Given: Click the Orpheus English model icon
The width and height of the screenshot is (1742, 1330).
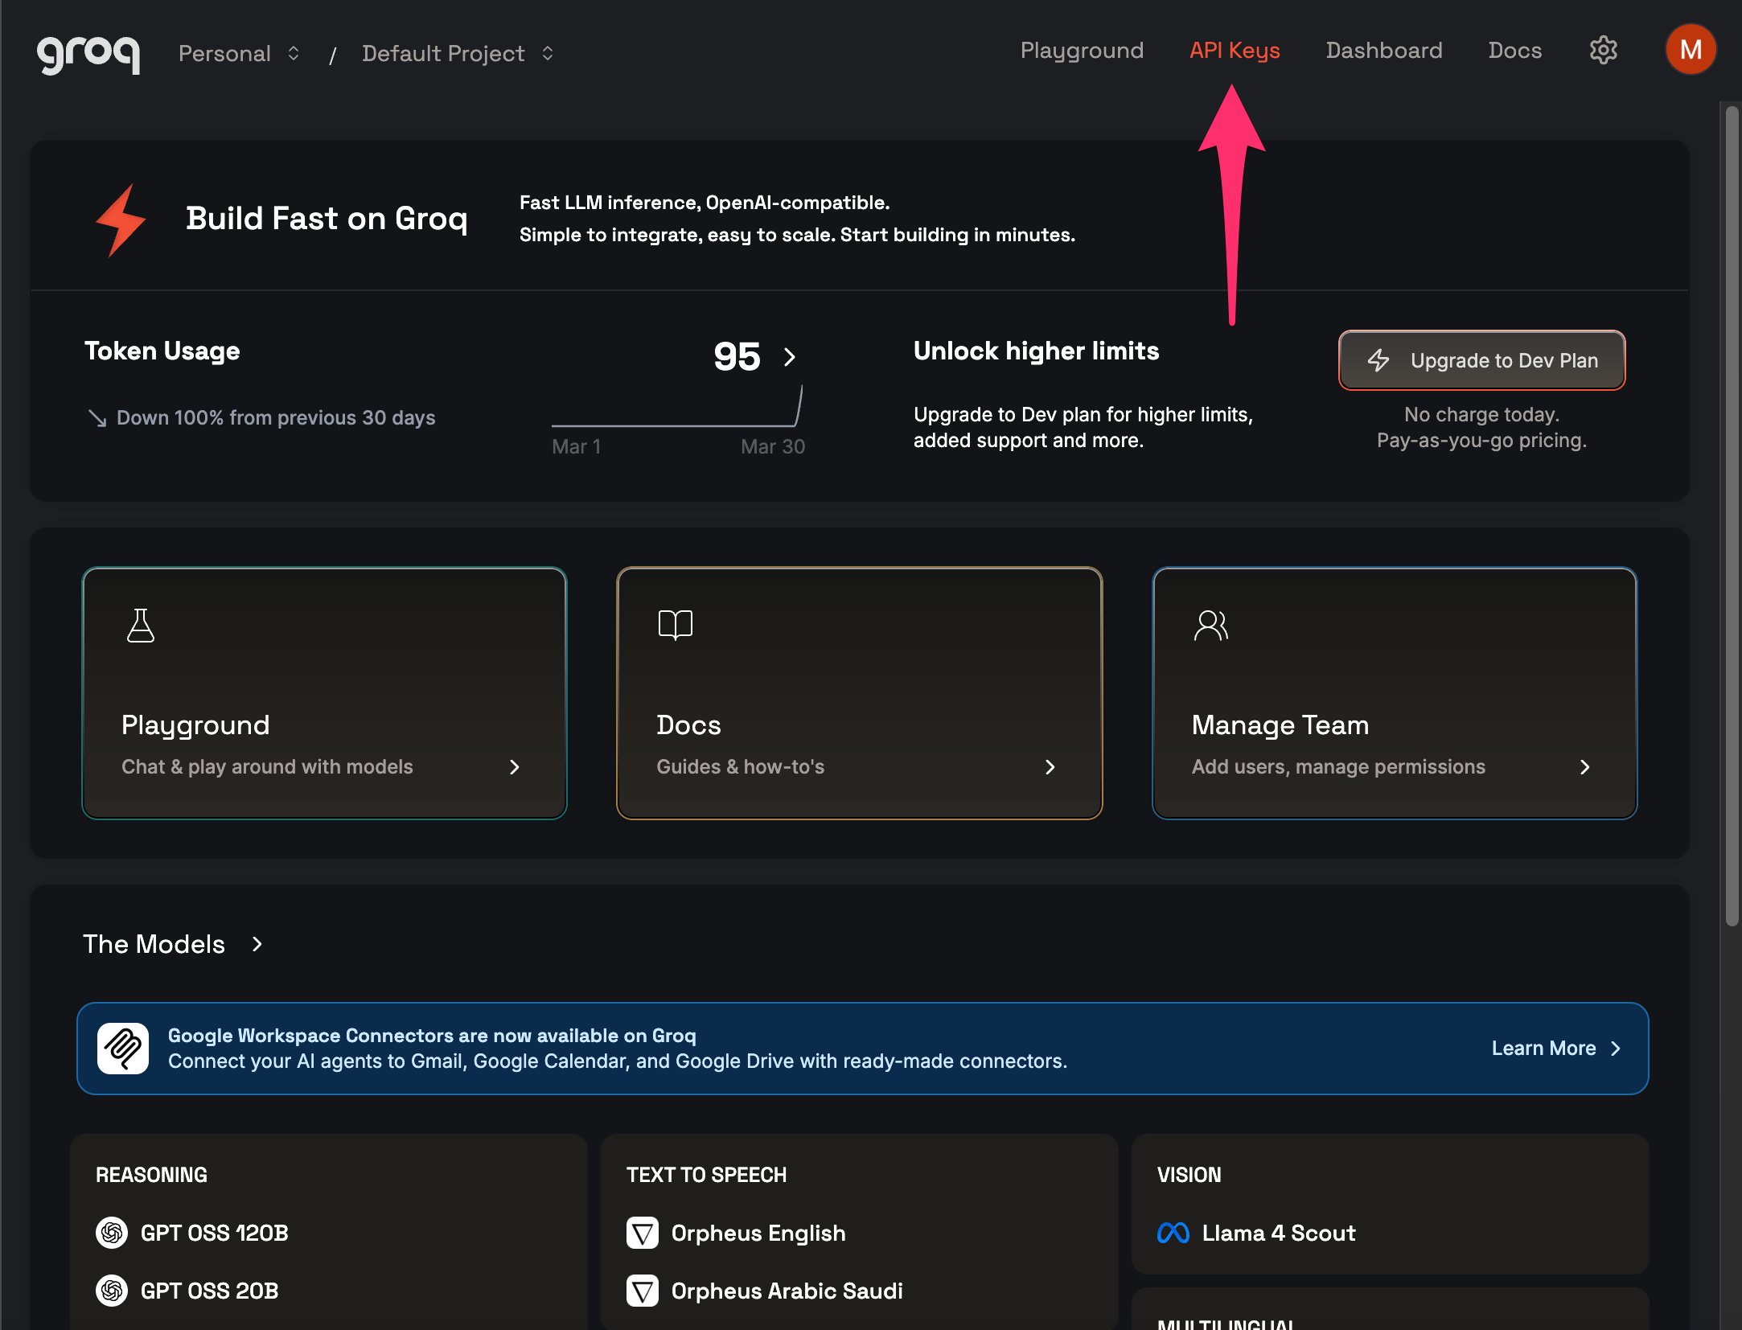Looking at the screenshot, I should 642,1233.
